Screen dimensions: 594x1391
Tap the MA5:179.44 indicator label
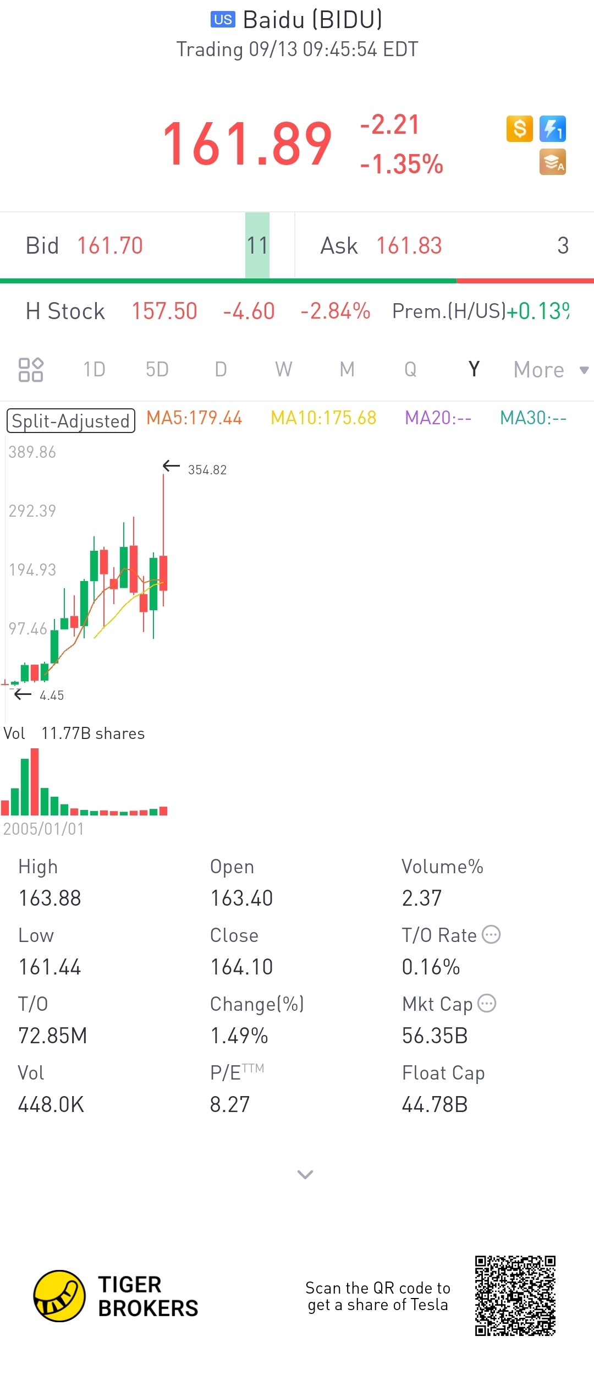click(194, 418)
